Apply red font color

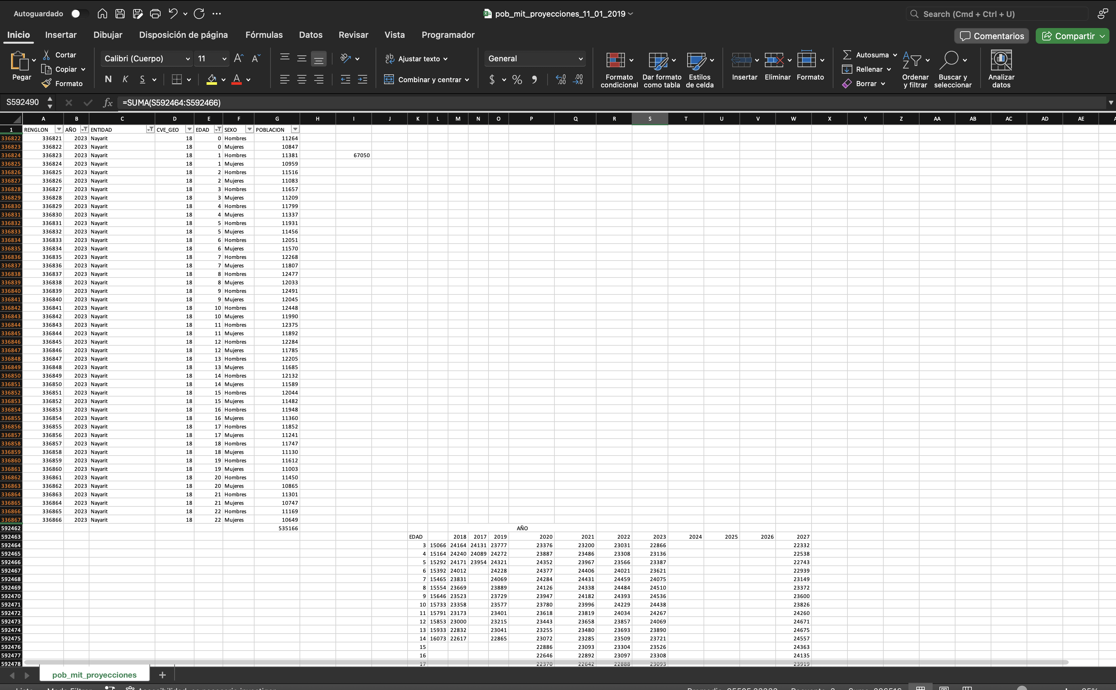point(237,80)
